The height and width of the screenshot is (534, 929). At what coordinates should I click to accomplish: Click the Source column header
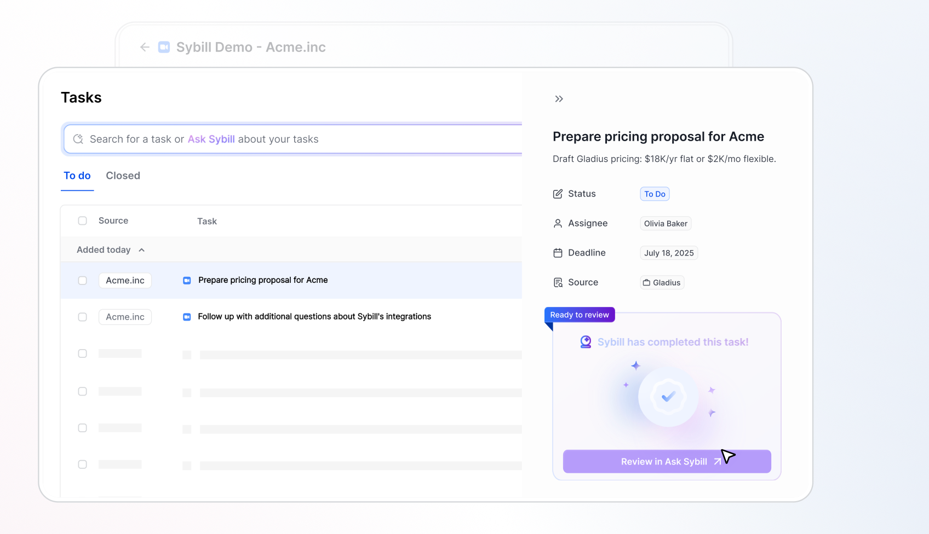[113, 220]
